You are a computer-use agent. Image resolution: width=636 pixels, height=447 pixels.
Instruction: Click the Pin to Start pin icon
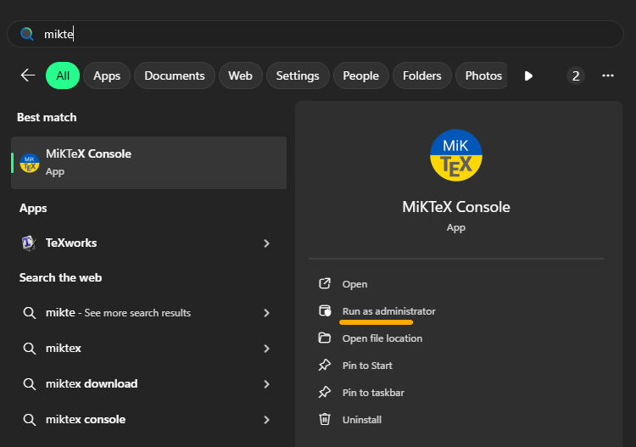pyautogui.click(x=325, y=365)
